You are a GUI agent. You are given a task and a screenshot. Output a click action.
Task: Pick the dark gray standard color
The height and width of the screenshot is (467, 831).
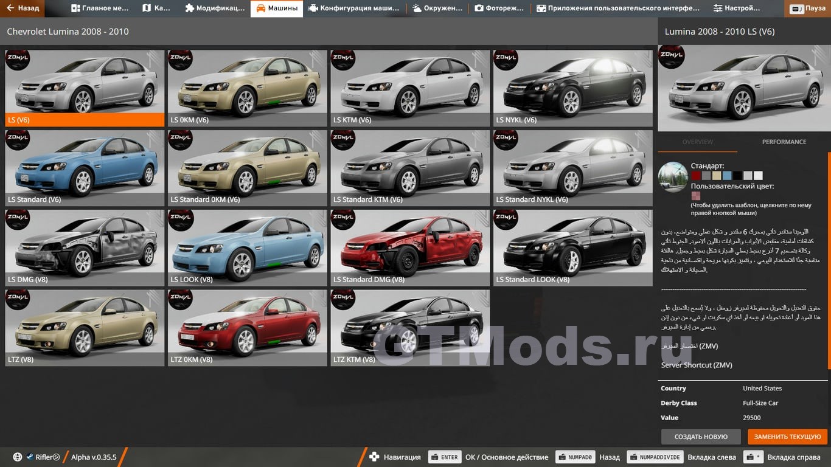tap(706, 176)
